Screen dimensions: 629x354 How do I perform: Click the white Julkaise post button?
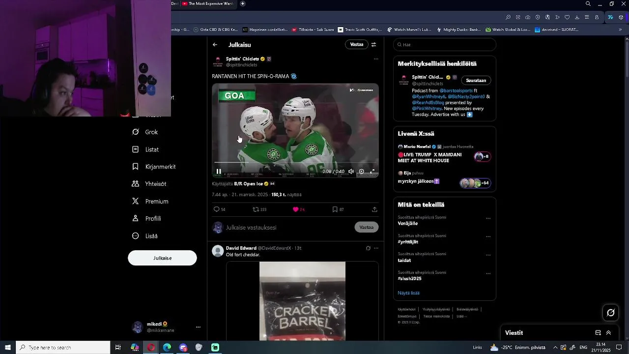click(x=162, y=258)
